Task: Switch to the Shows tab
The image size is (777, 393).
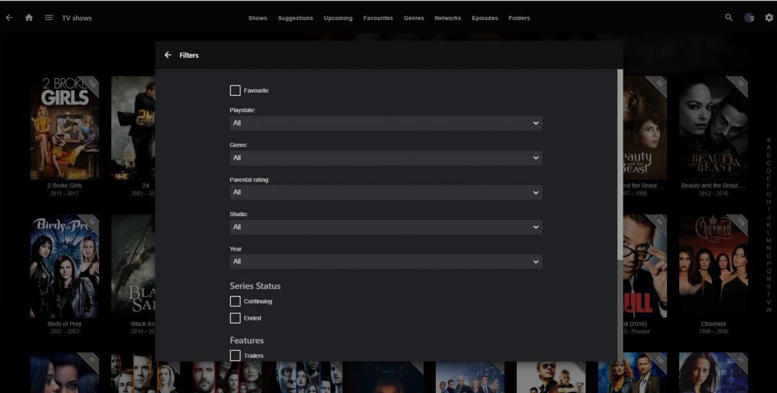Action: click(x=258, y=18)
